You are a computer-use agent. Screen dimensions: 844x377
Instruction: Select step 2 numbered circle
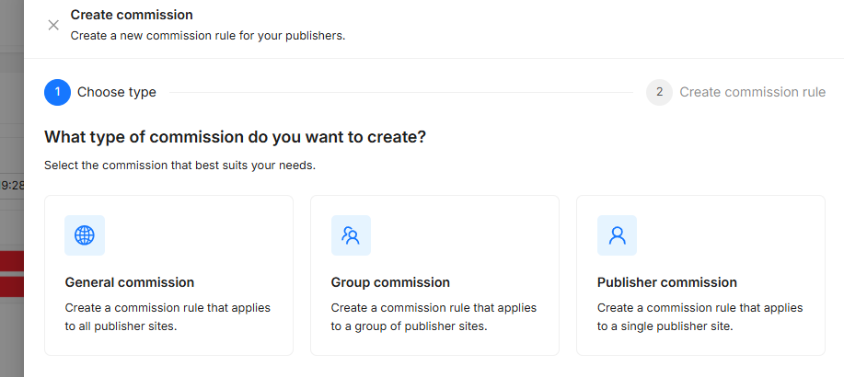coord(659,92)
